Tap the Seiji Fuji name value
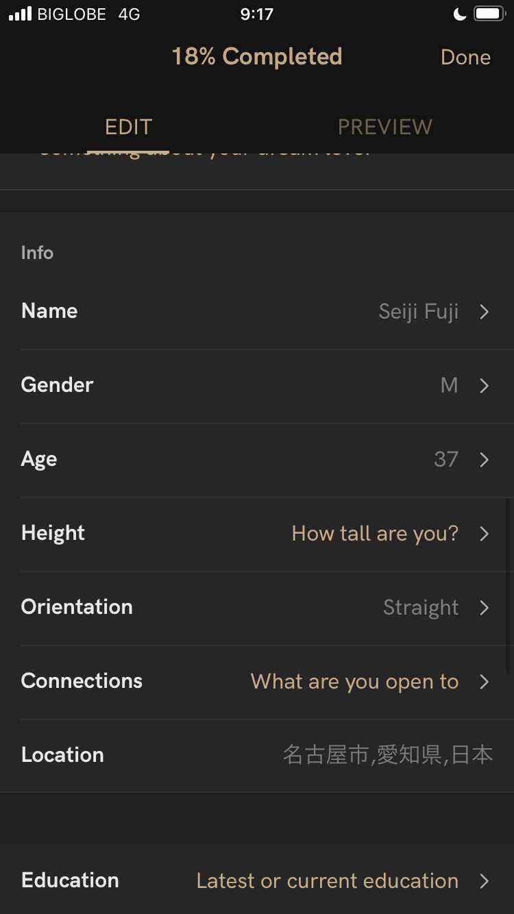This screenshot has width=514, height=914. click(x=418, y=312)
